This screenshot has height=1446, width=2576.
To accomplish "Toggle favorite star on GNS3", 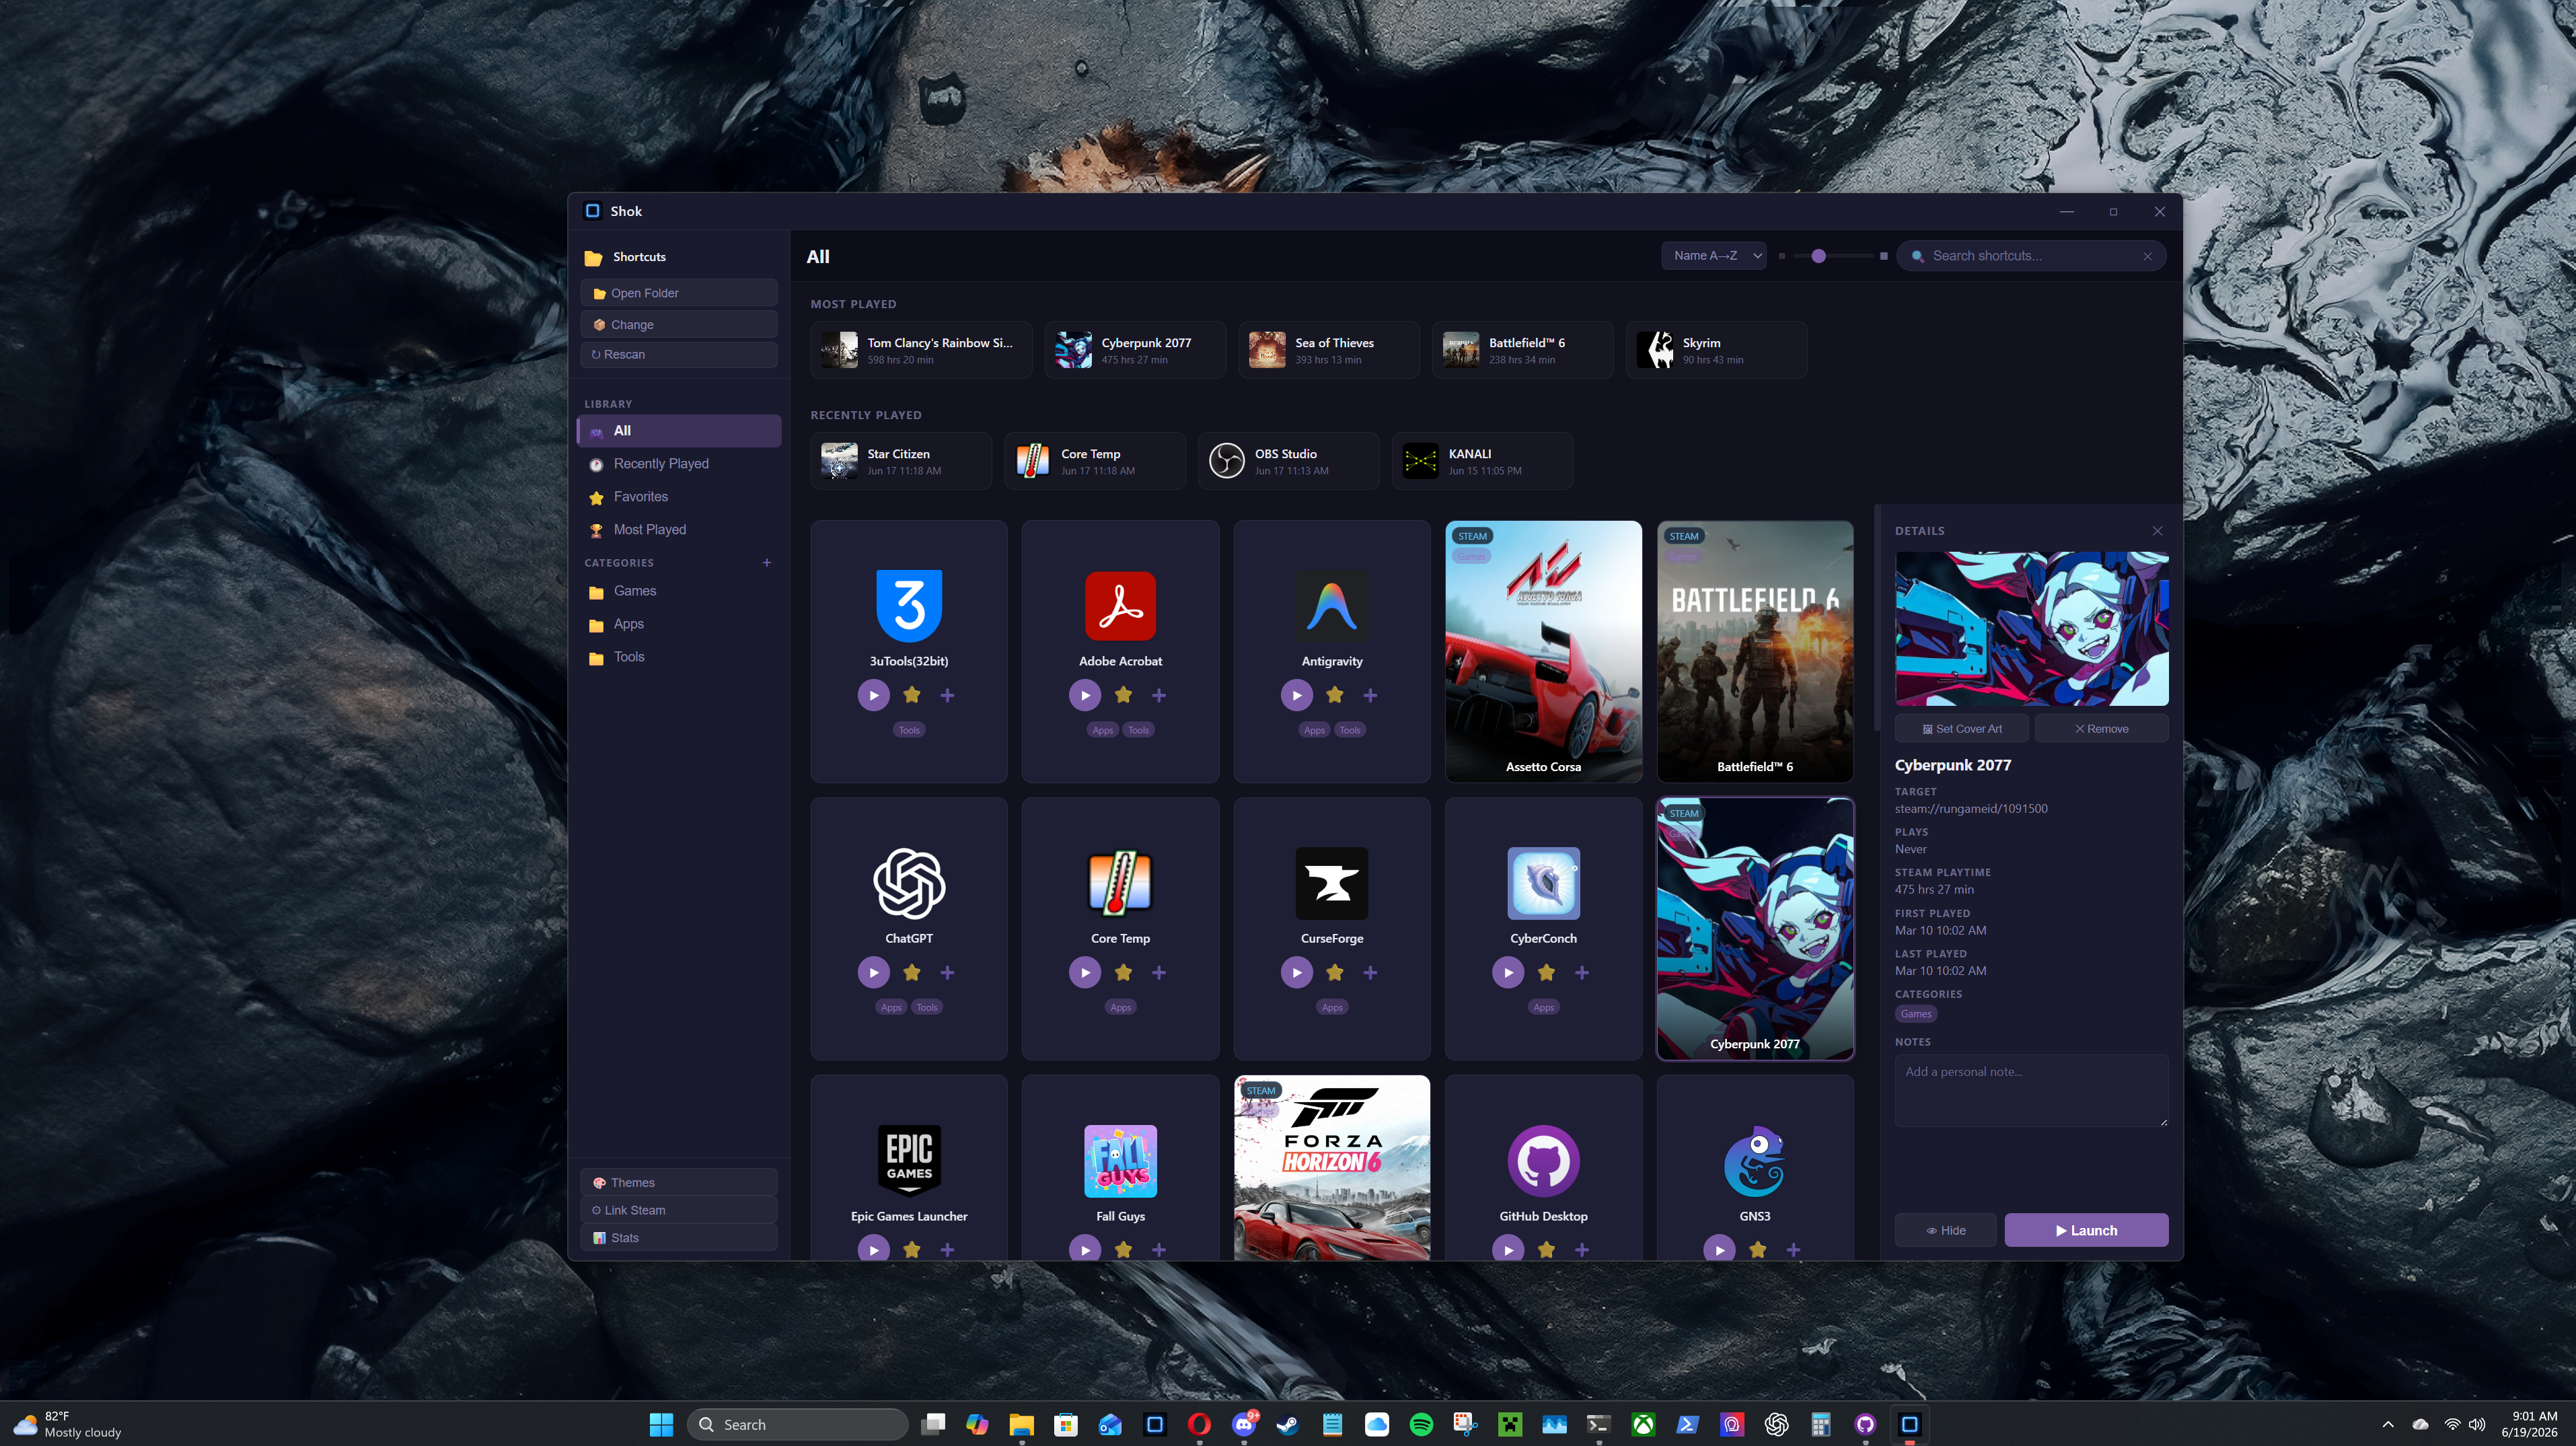I will [1758, 1249].
